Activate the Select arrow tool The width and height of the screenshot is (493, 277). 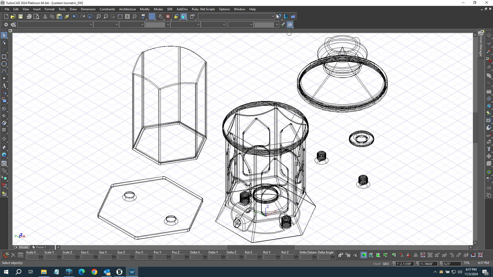pyautogui.click(x=4, y=35)
